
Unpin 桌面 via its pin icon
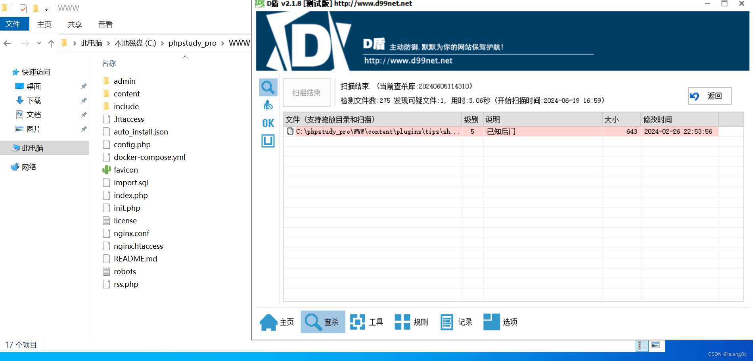click(x=84, y=86)
